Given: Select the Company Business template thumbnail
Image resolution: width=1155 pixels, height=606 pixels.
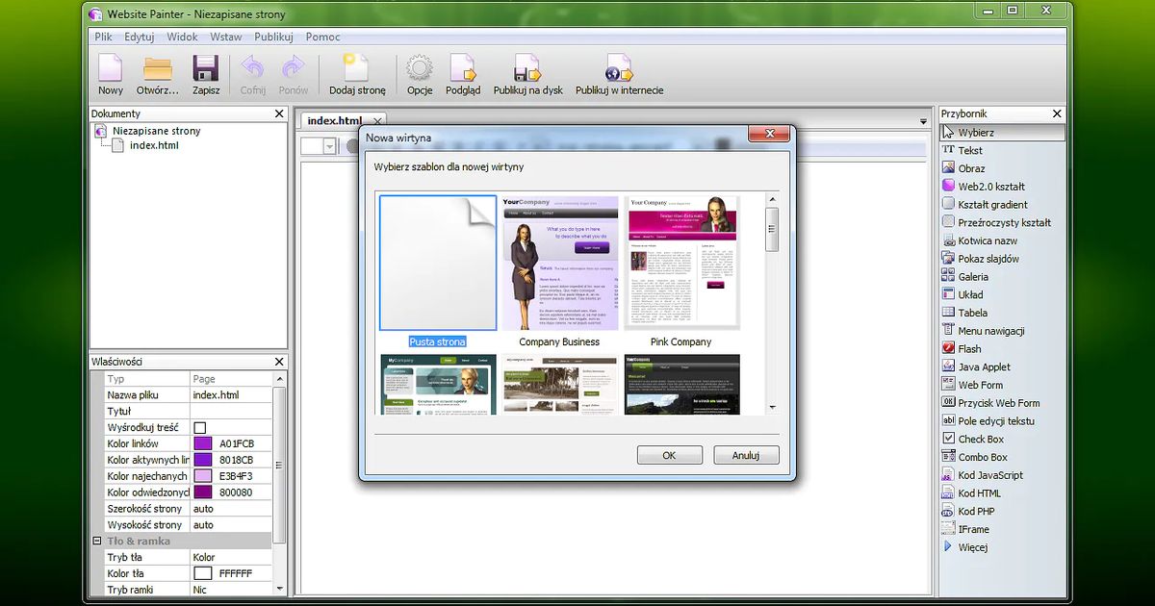Looking at the screenshot, I should point(559,260).
